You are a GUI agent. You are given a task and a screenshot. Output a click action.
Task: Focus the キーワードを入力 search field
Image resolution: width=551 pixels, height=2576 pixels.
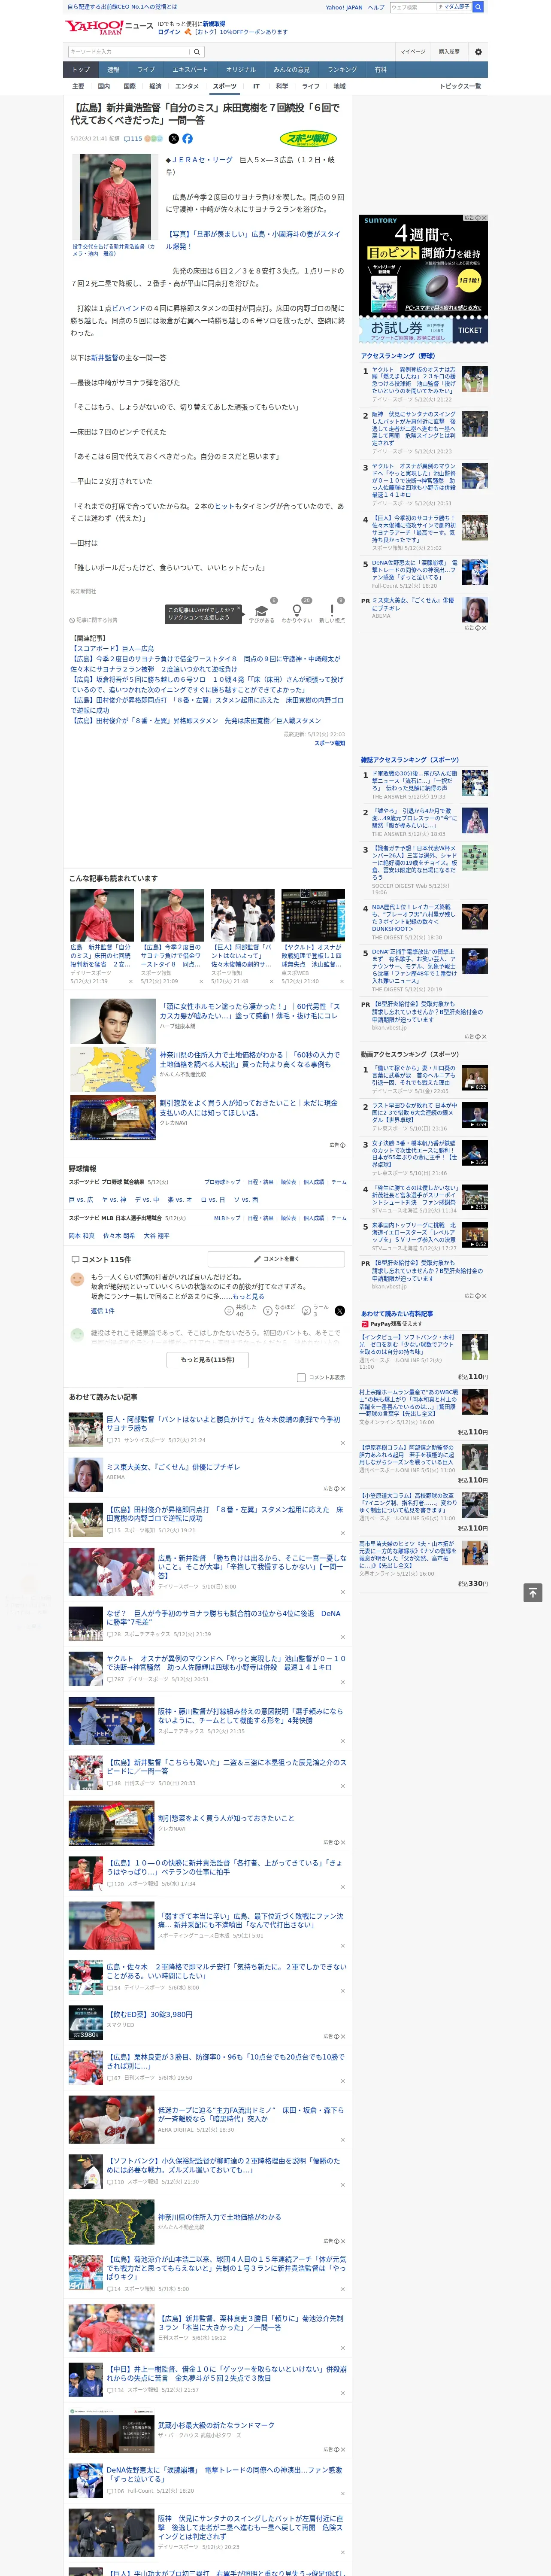[129, 51]
